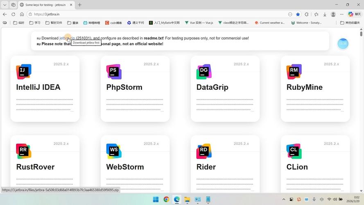The height and width of the screenshot is (205, 364).
Task: Open the 学习 bookmarks folder
Action: pyautogui.click(x=34, y=23)
